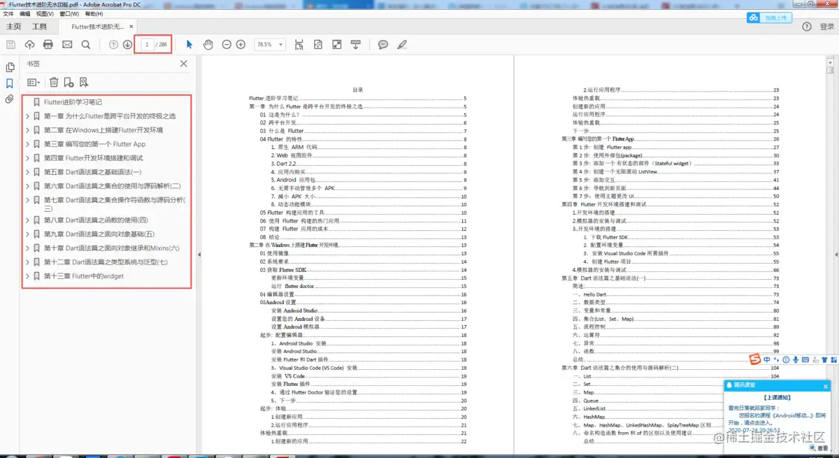Switch to the 主页 tab

pyautogui.click(x=13, y=27)
